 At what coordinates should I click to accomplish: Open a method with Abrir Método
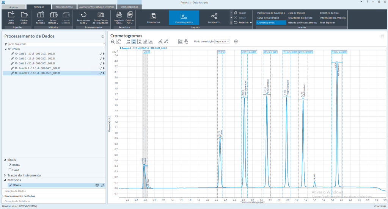[x=41, y=17]
